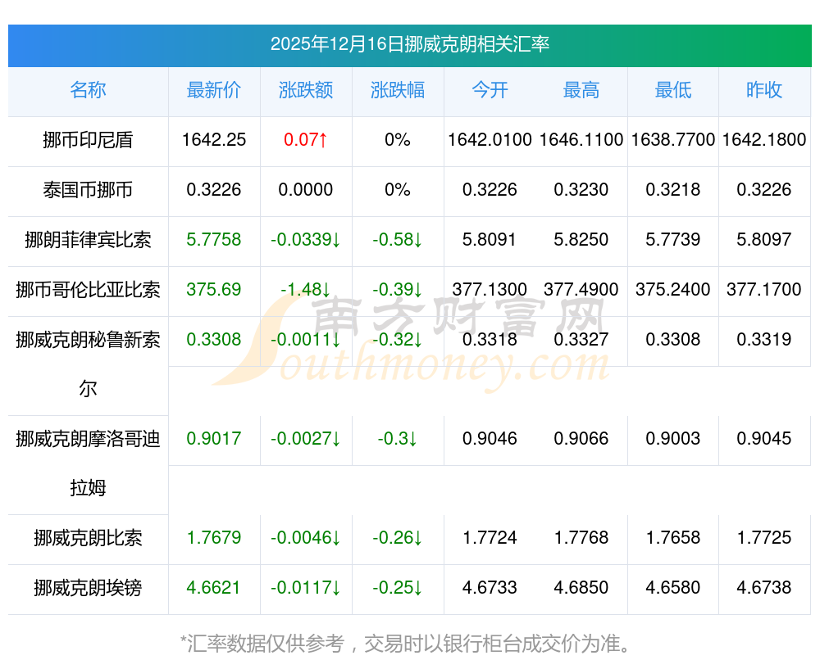The height and width of the screenshot is (669, 820).
Task: Select the 涨跌额 column header
Action: pos(306,90)
